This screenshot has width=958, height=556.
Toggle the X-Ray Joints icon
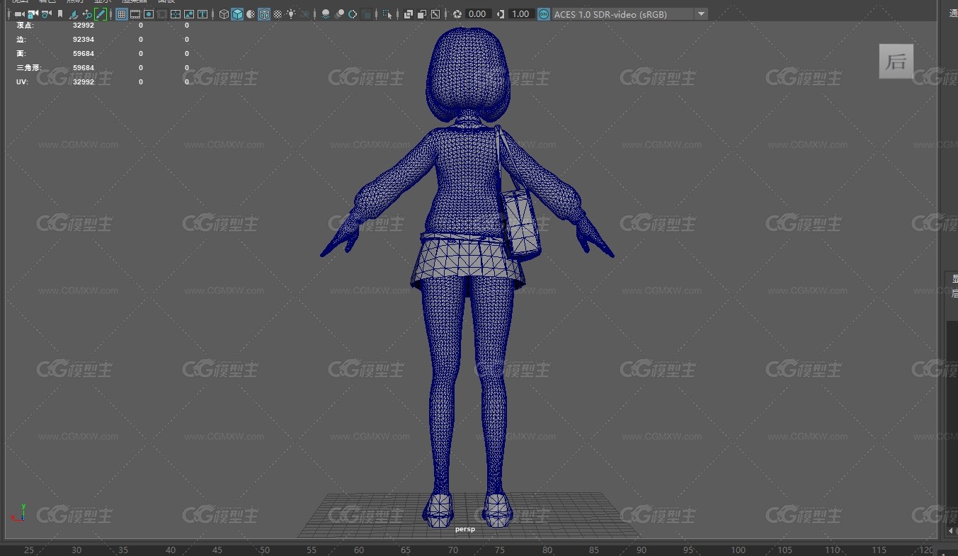pyautogui.click(x=435, y=14)
